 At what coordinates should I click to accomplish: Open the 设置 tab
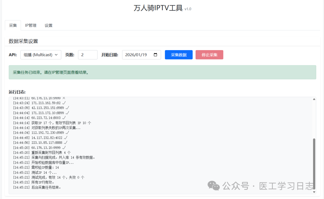tap(48, 26)
